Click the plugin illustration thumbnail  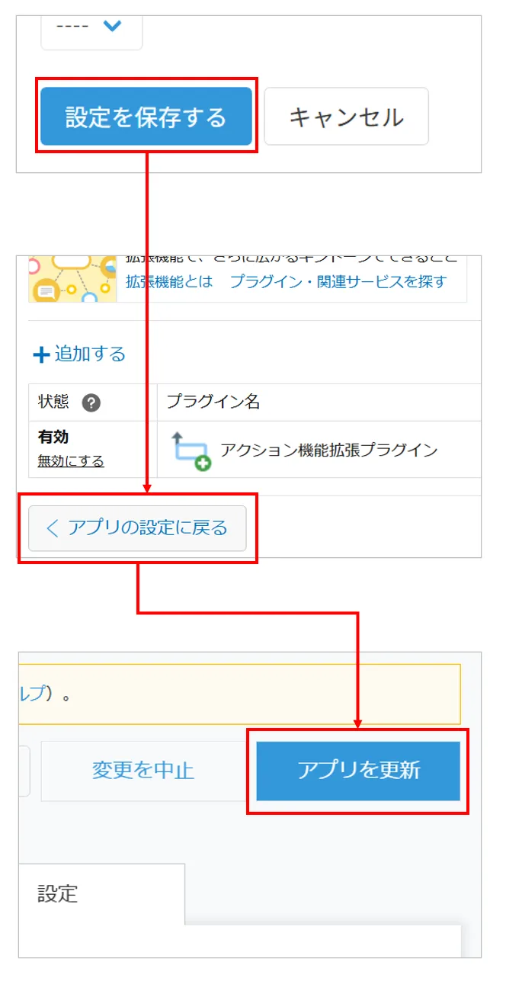point(72,279)
